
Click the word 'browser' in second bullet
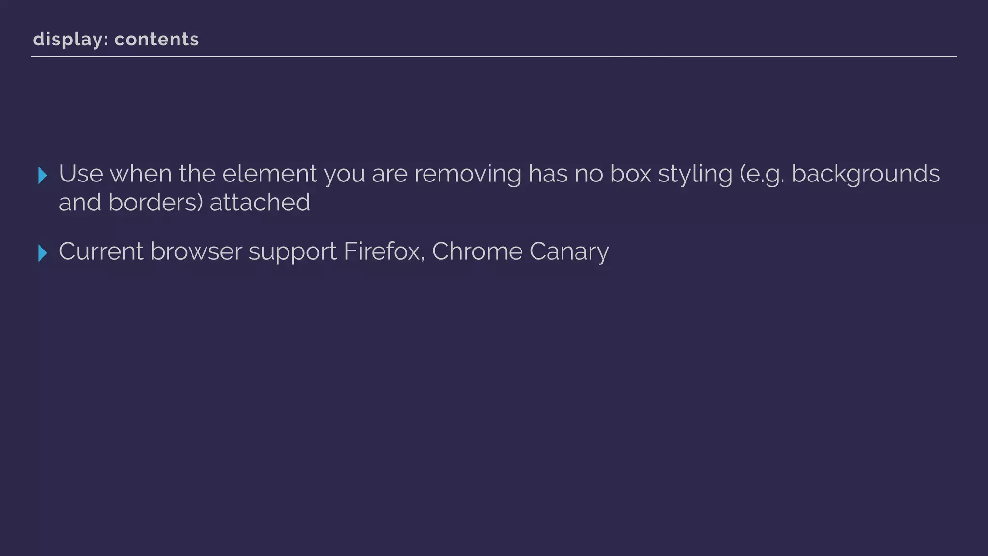pos(196,251)
